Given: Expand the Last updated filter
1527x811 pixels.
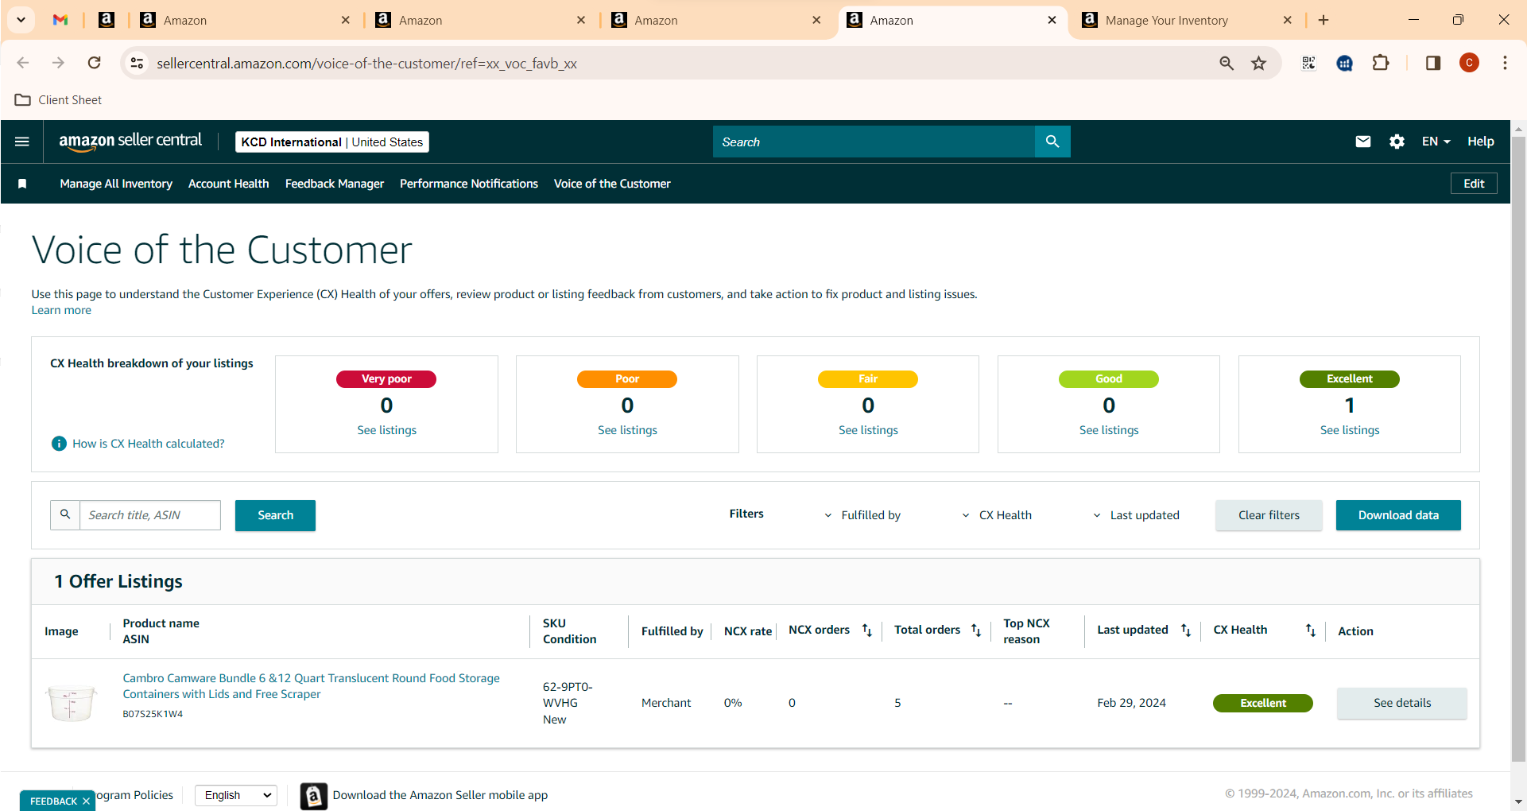Looking at the screenshot, I should click(1136, 515).
